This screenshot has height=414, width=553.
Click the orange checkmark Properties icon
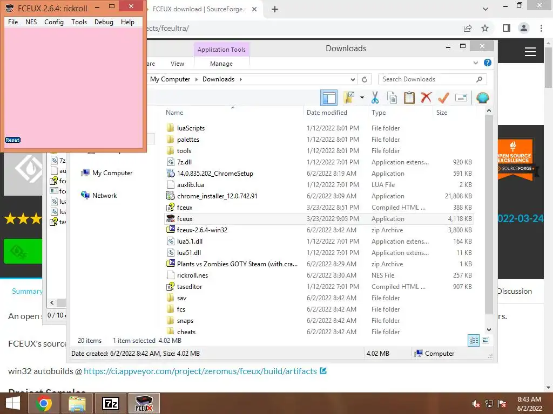click(x=443, y=98)
